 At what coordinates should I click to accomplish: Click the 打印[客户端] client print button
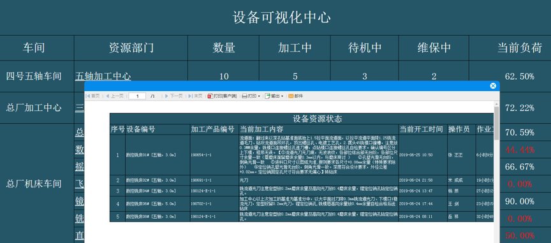[x=222, y=96]
